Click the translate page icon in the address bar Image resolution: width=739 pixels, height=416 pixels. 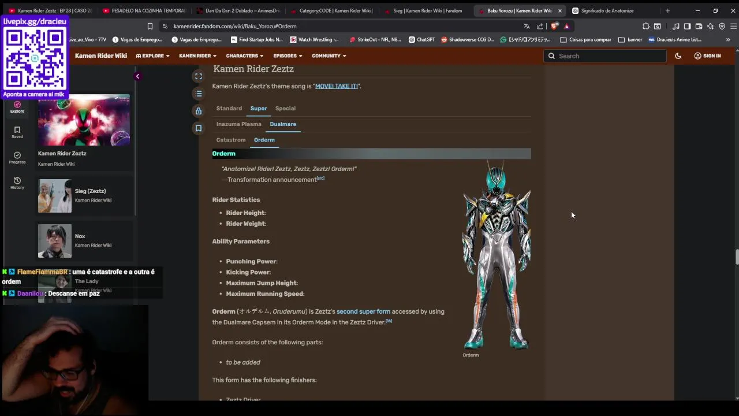pos(527,27)
